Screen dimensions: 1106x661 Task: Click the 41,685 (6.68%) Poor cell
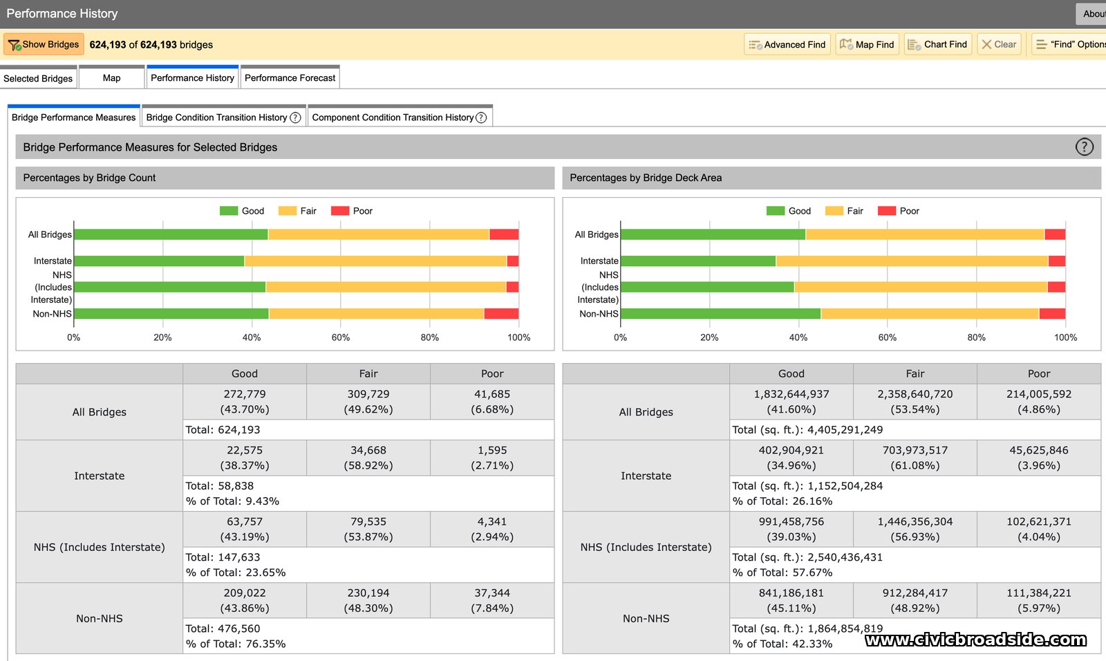[x=492, y=402]
